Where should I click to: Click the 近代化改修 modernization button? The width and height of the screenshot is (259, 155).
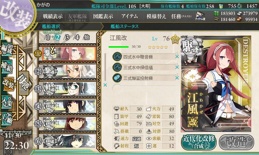pyautogui.click(x=199, y=142)
